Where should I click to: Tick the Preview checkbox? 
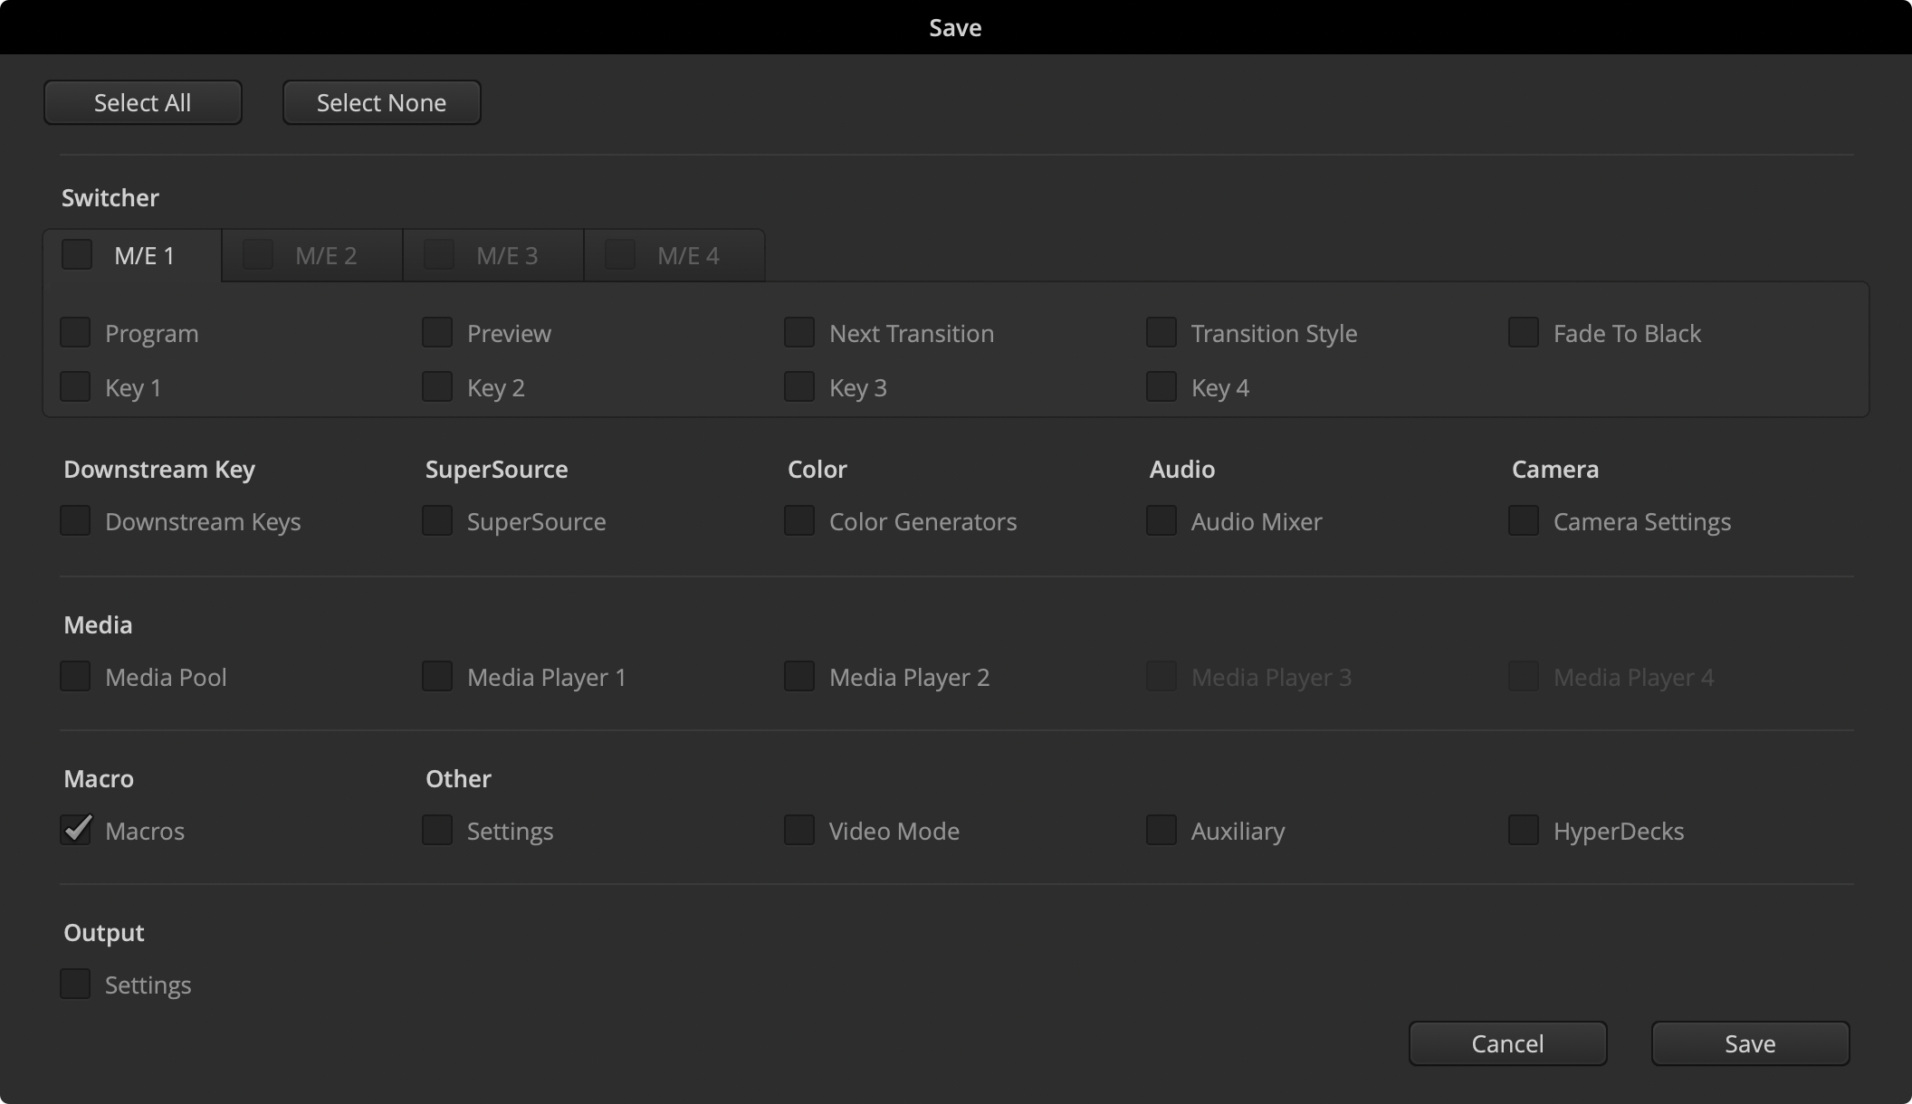click(438, 333)
